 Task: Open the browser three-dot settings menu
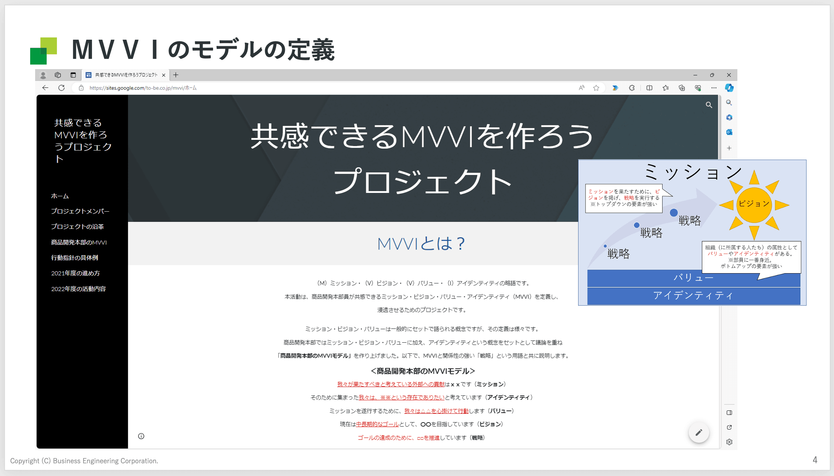(714, 88)
